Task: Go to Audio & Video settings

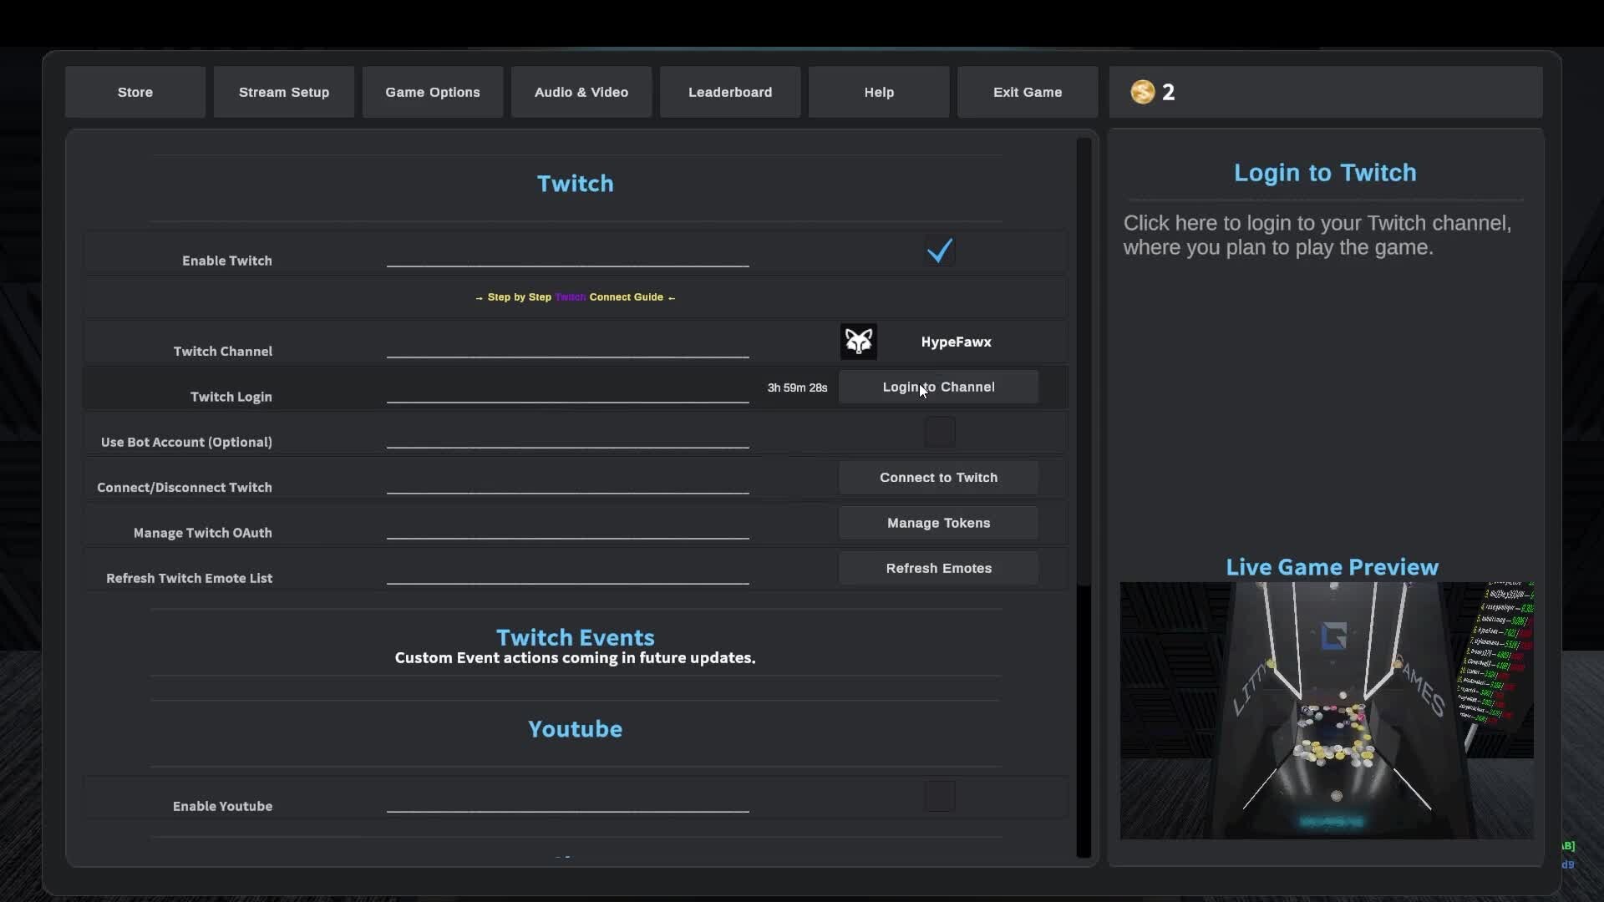Action: tap(581, 92)
